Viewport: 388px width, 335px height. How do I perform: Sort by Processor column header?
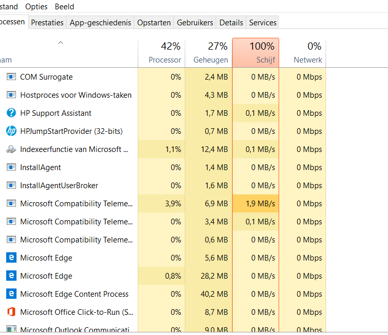pyautogui.click(x=162, y=53)
